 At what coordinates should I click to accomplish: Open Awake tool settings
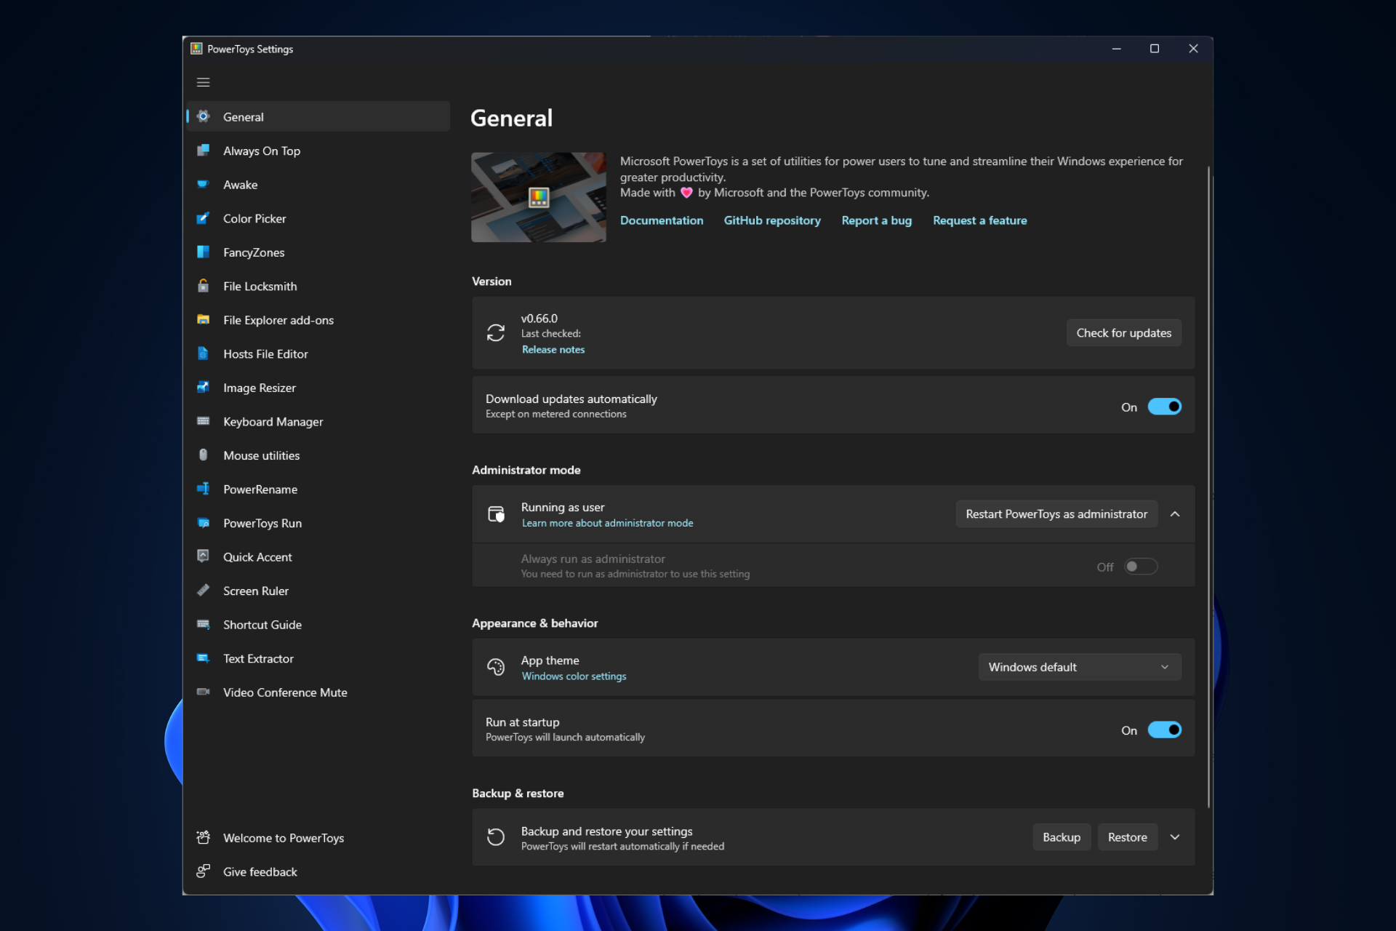coord(240,184)
